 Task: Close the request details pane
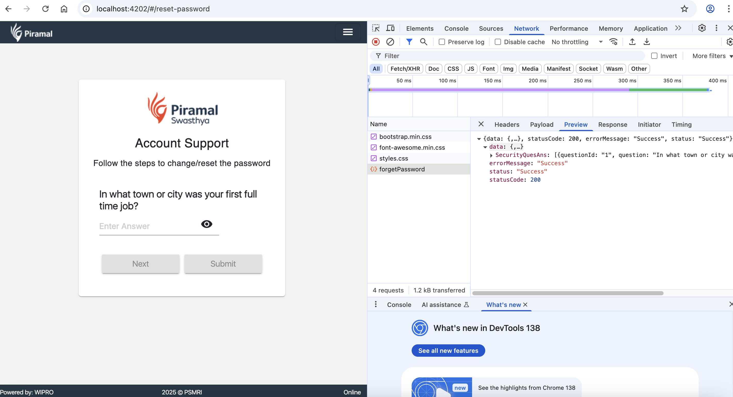click(x=481, y=124)
